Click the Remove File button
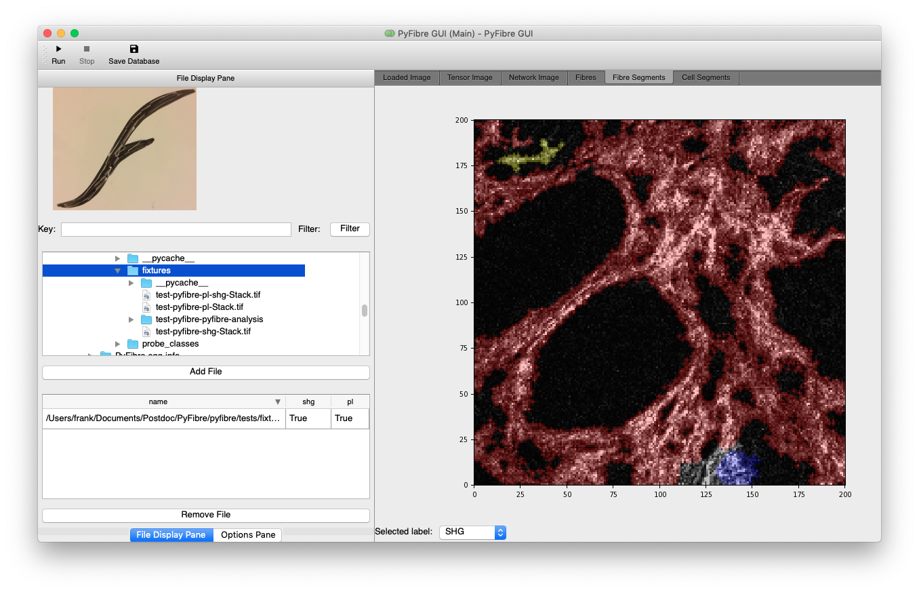This screenshot has width=919, height=592. (x=206, y=515)
